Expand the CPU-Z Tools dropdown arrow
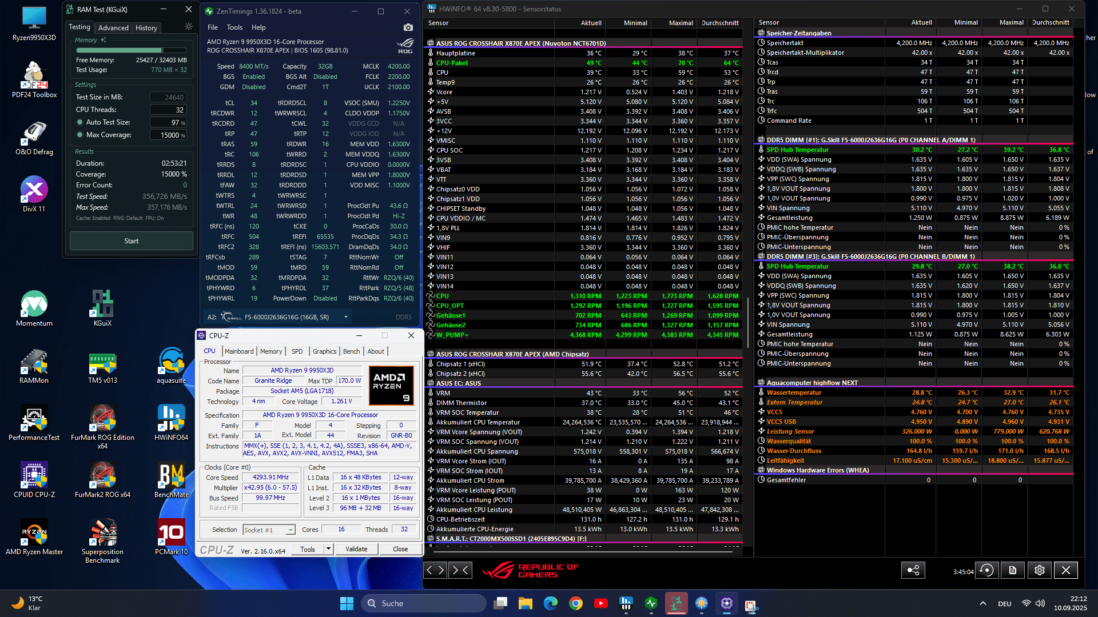The width and height of the screenshot is (1098, 617). click(328, 549)
